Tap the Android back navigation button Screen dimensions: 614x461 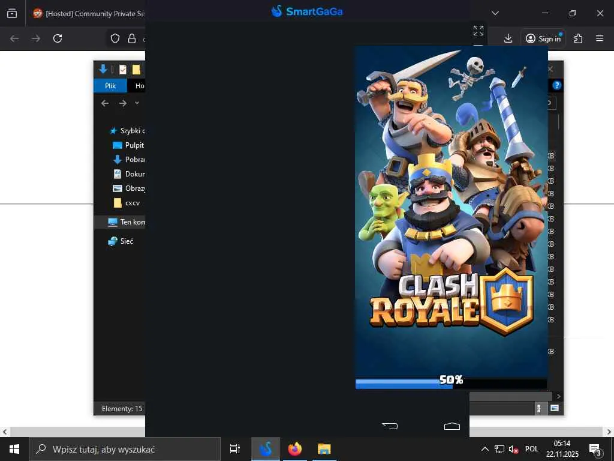point(390,426)
